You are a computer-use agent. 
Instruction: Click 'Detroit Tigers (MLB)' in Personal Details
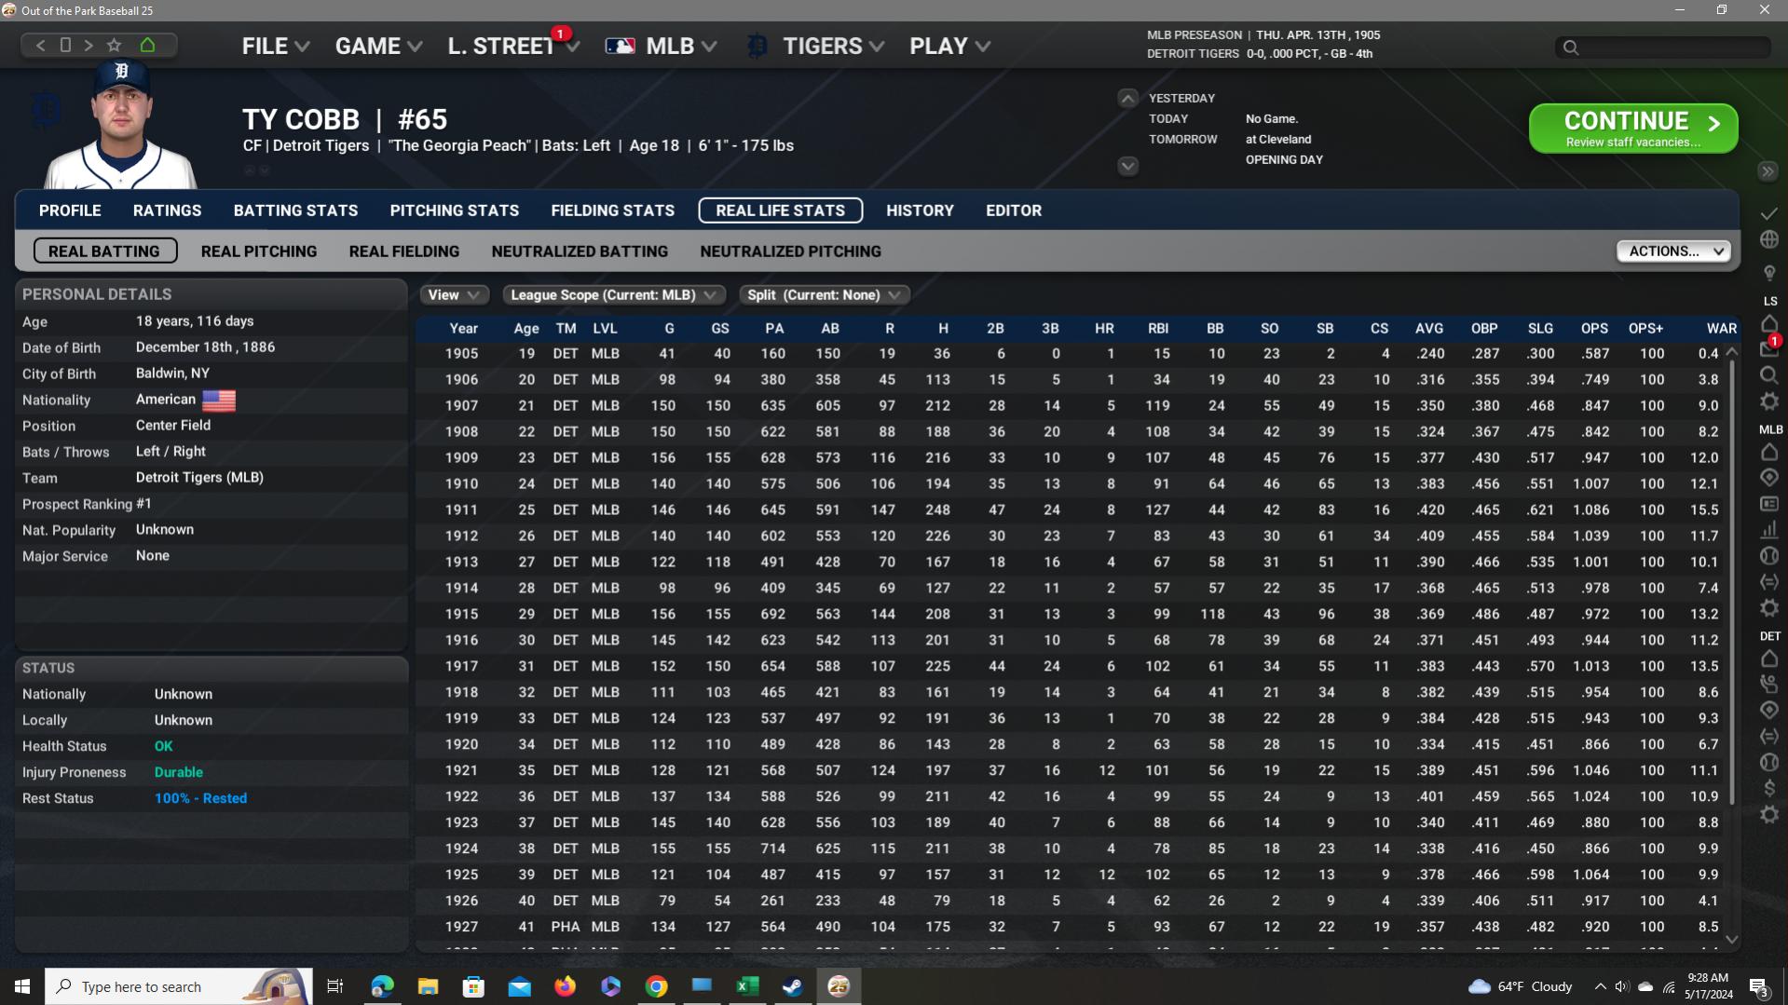click(199, 478)
